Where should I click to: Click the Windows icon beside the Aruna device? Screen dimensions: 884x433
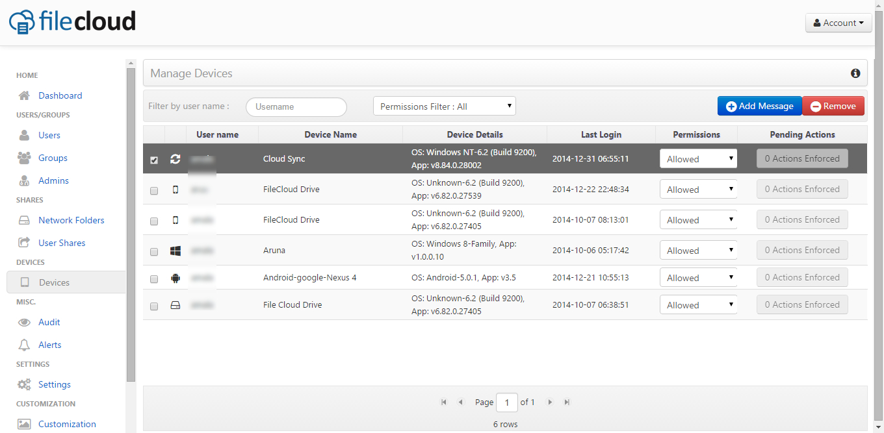point(175,249)
